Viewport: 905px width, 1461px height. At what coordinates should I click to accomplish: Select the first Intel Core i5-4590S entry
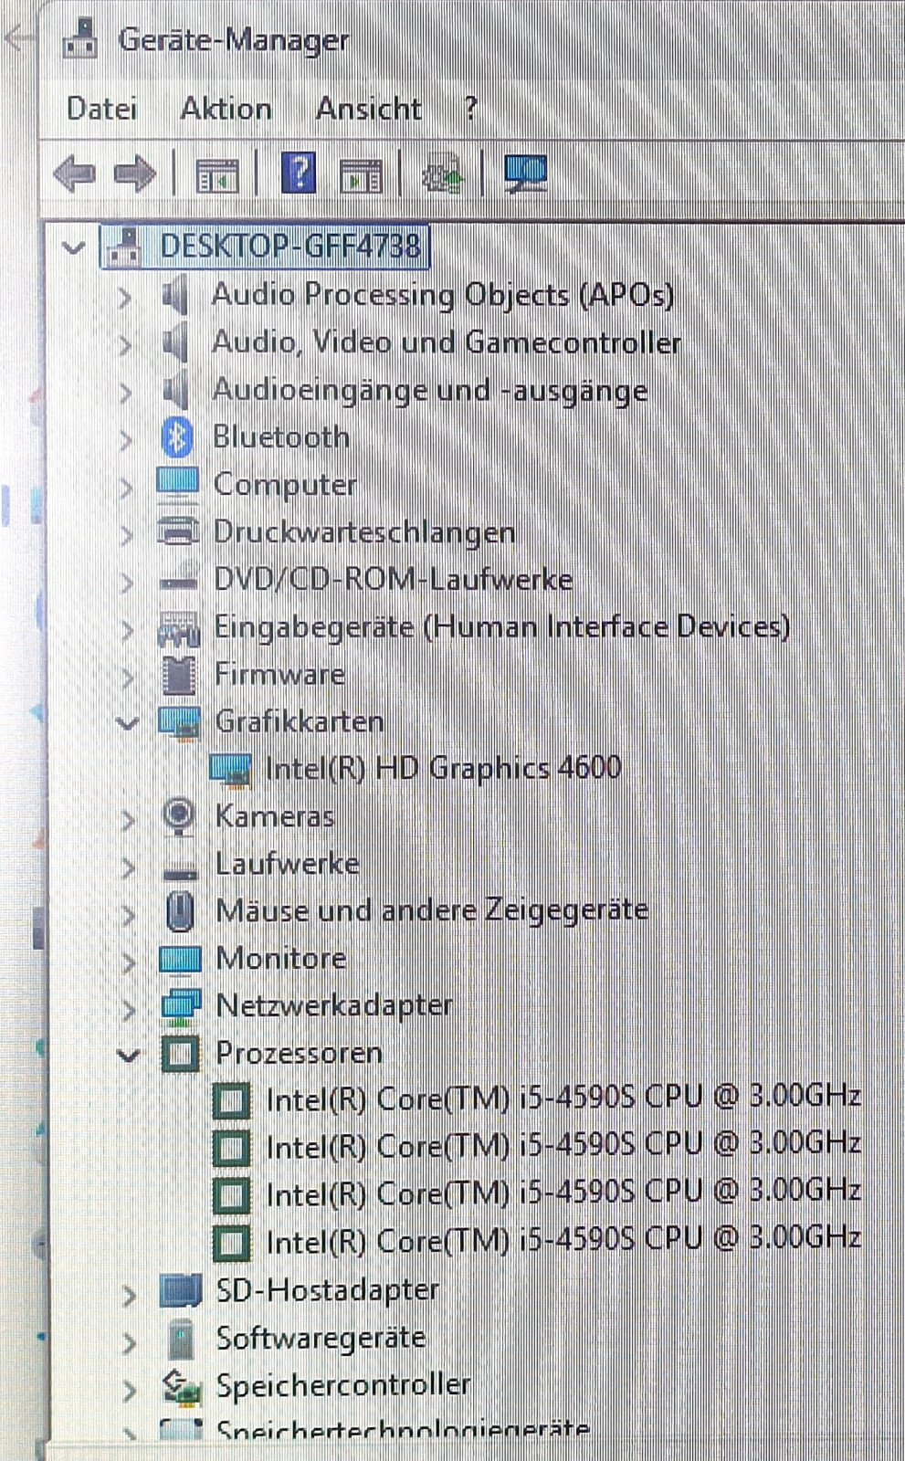(x=563, y=1098)
